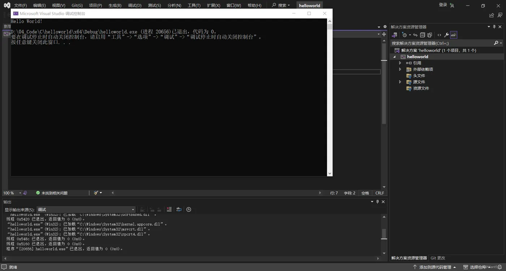
Task: Open the 生成(B) menu
Action: (115, 5)
